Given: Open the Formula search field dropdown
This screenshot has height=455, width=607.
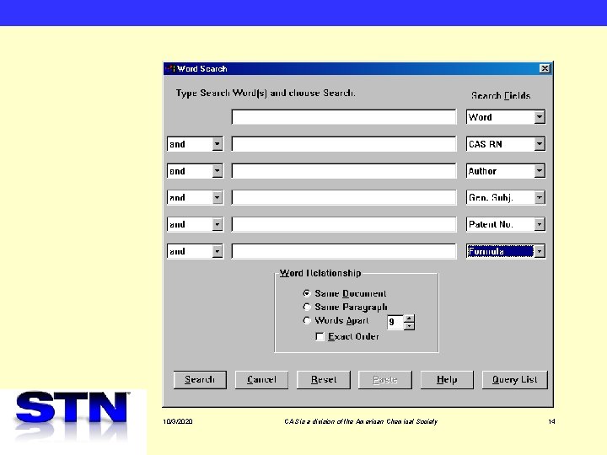Looking at the screenshot, I should click(x=540, y=251).
